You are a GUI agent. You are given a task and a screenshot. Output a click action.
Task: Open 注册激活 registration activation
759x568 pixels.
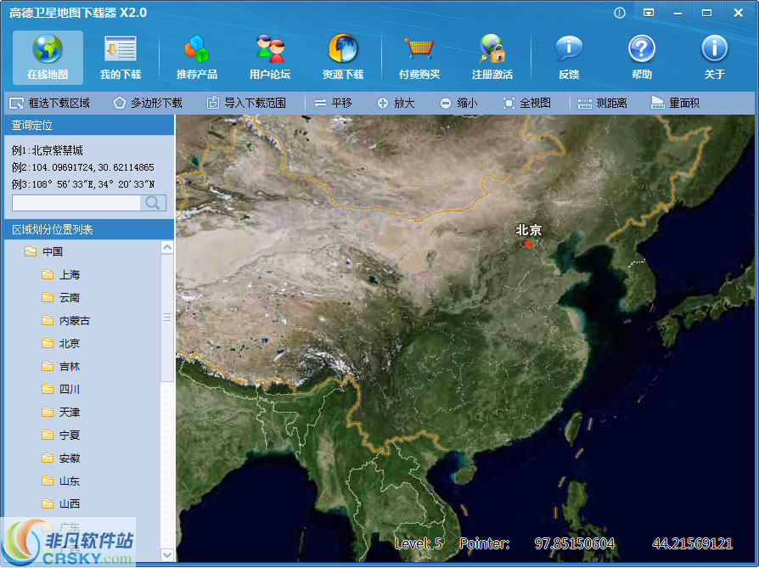pos(492,57)
